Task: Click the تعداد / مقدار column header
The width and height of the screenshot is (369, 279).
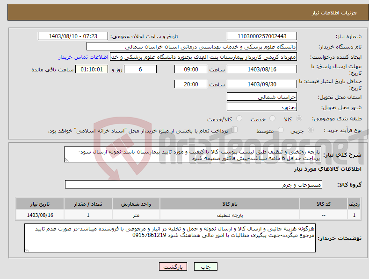Action: click(x=88, y=204)
